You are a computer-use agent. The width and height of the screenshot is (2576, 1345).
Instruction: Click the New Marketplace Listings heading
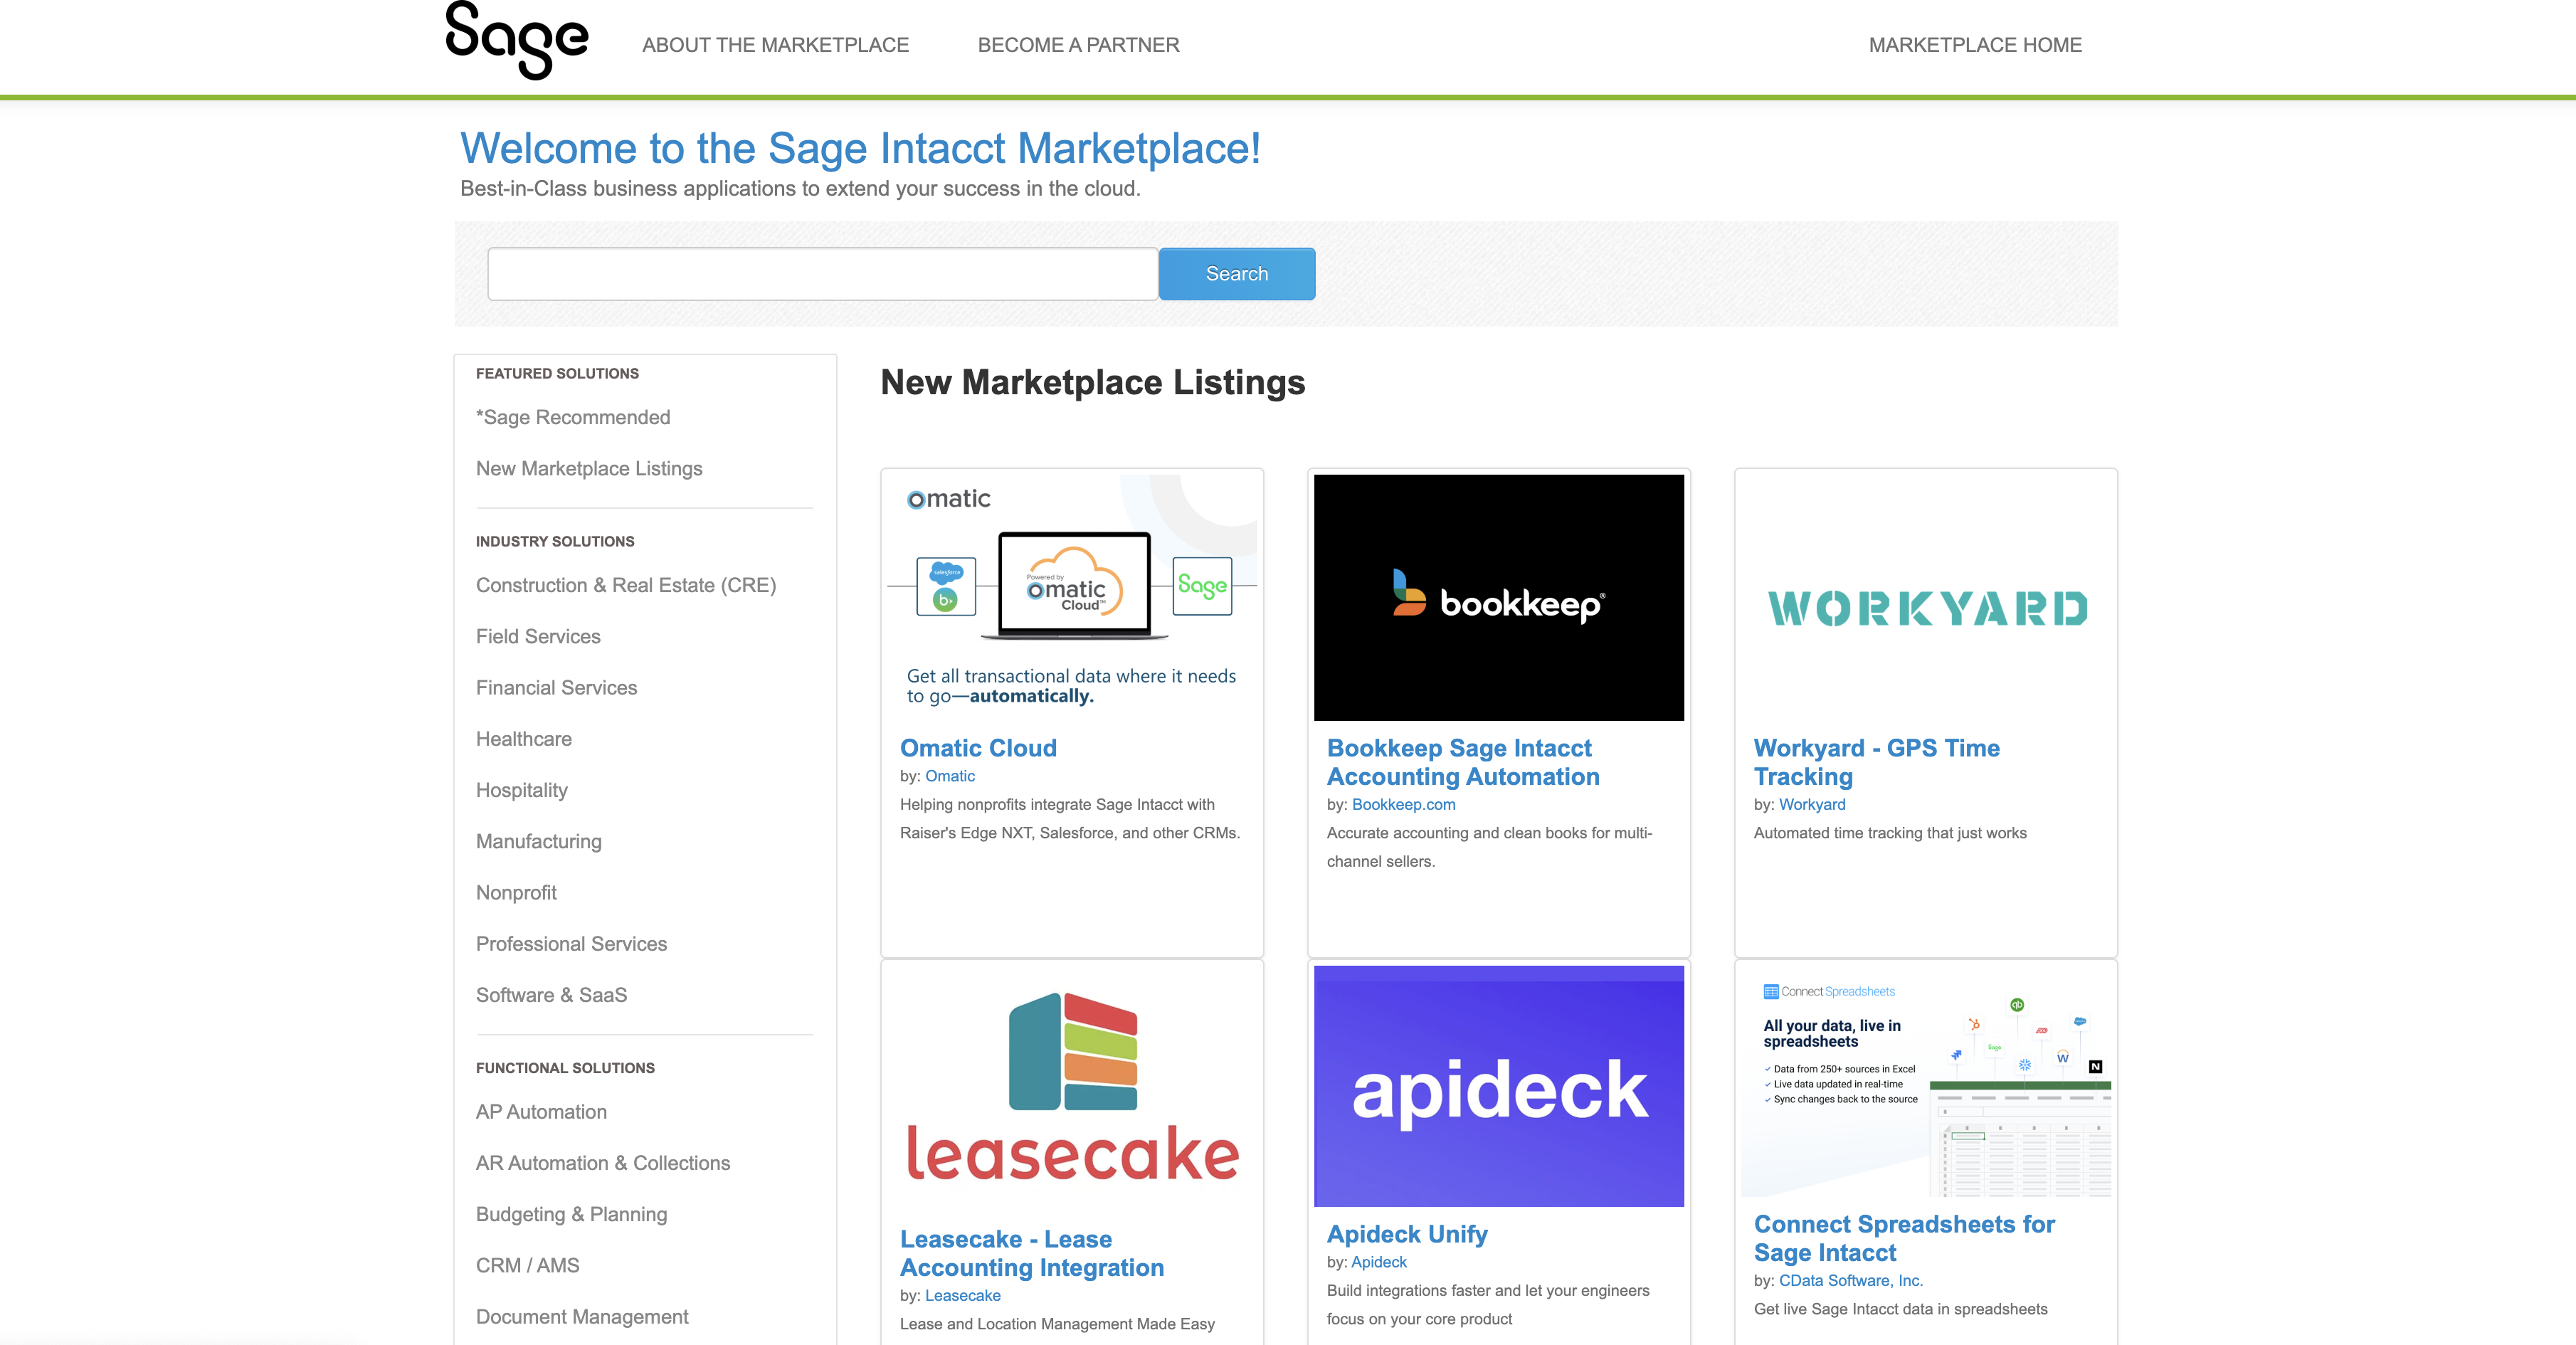[1092, 382]
